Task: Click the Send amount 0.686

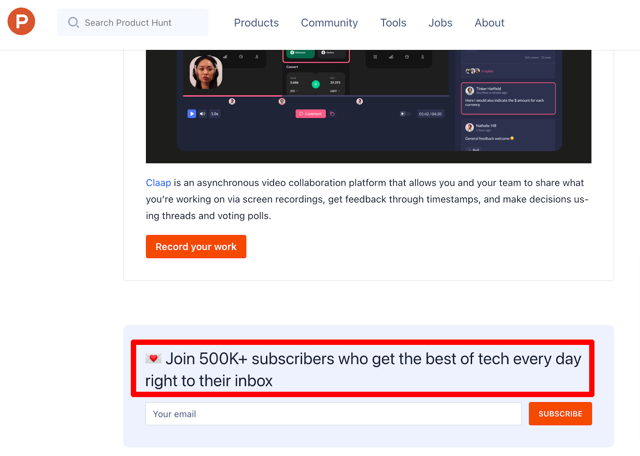Action: coord(294,83)
